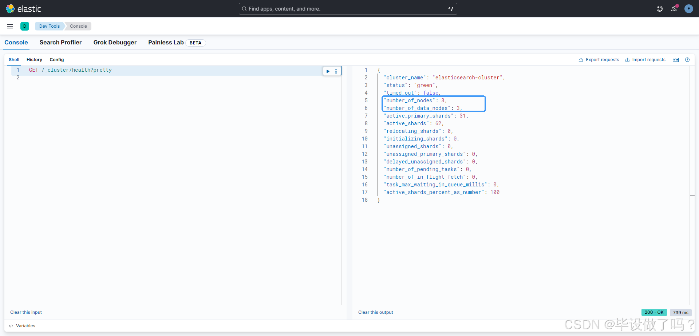This screenshot has height=336, width=699.
Task: Click Clear this input
Action: (x=25, y=312)
